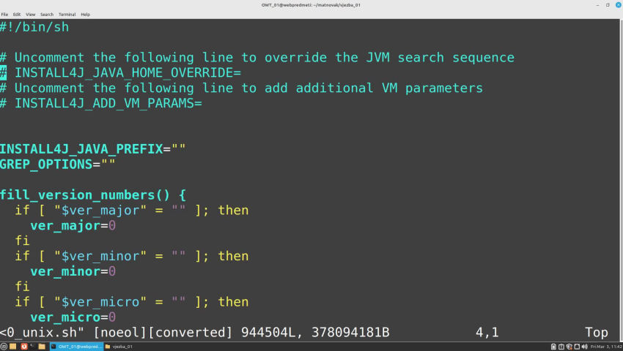The height and width of the screenshot is (351, 623).
Task: Open the Terminal menu
Action: coord(67,14)
